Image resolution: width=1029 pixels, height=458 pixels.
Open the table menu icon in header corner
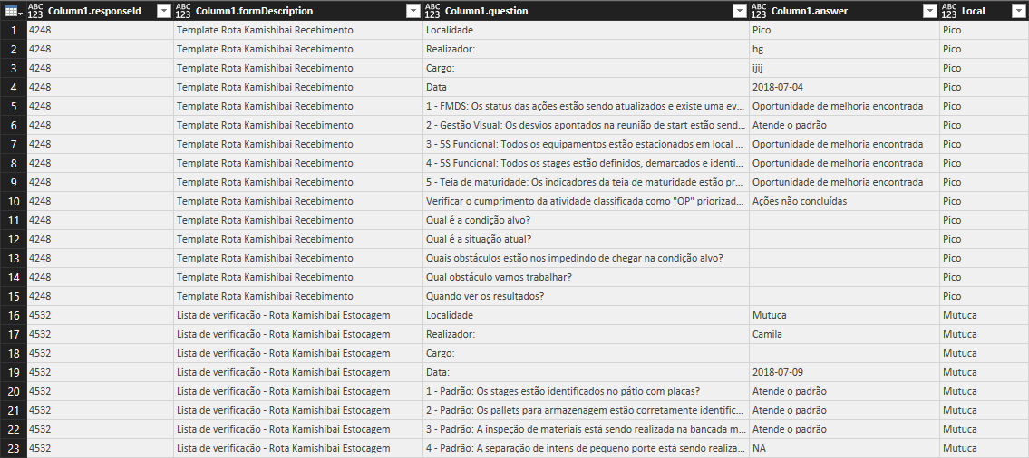[x=13, y=11]
